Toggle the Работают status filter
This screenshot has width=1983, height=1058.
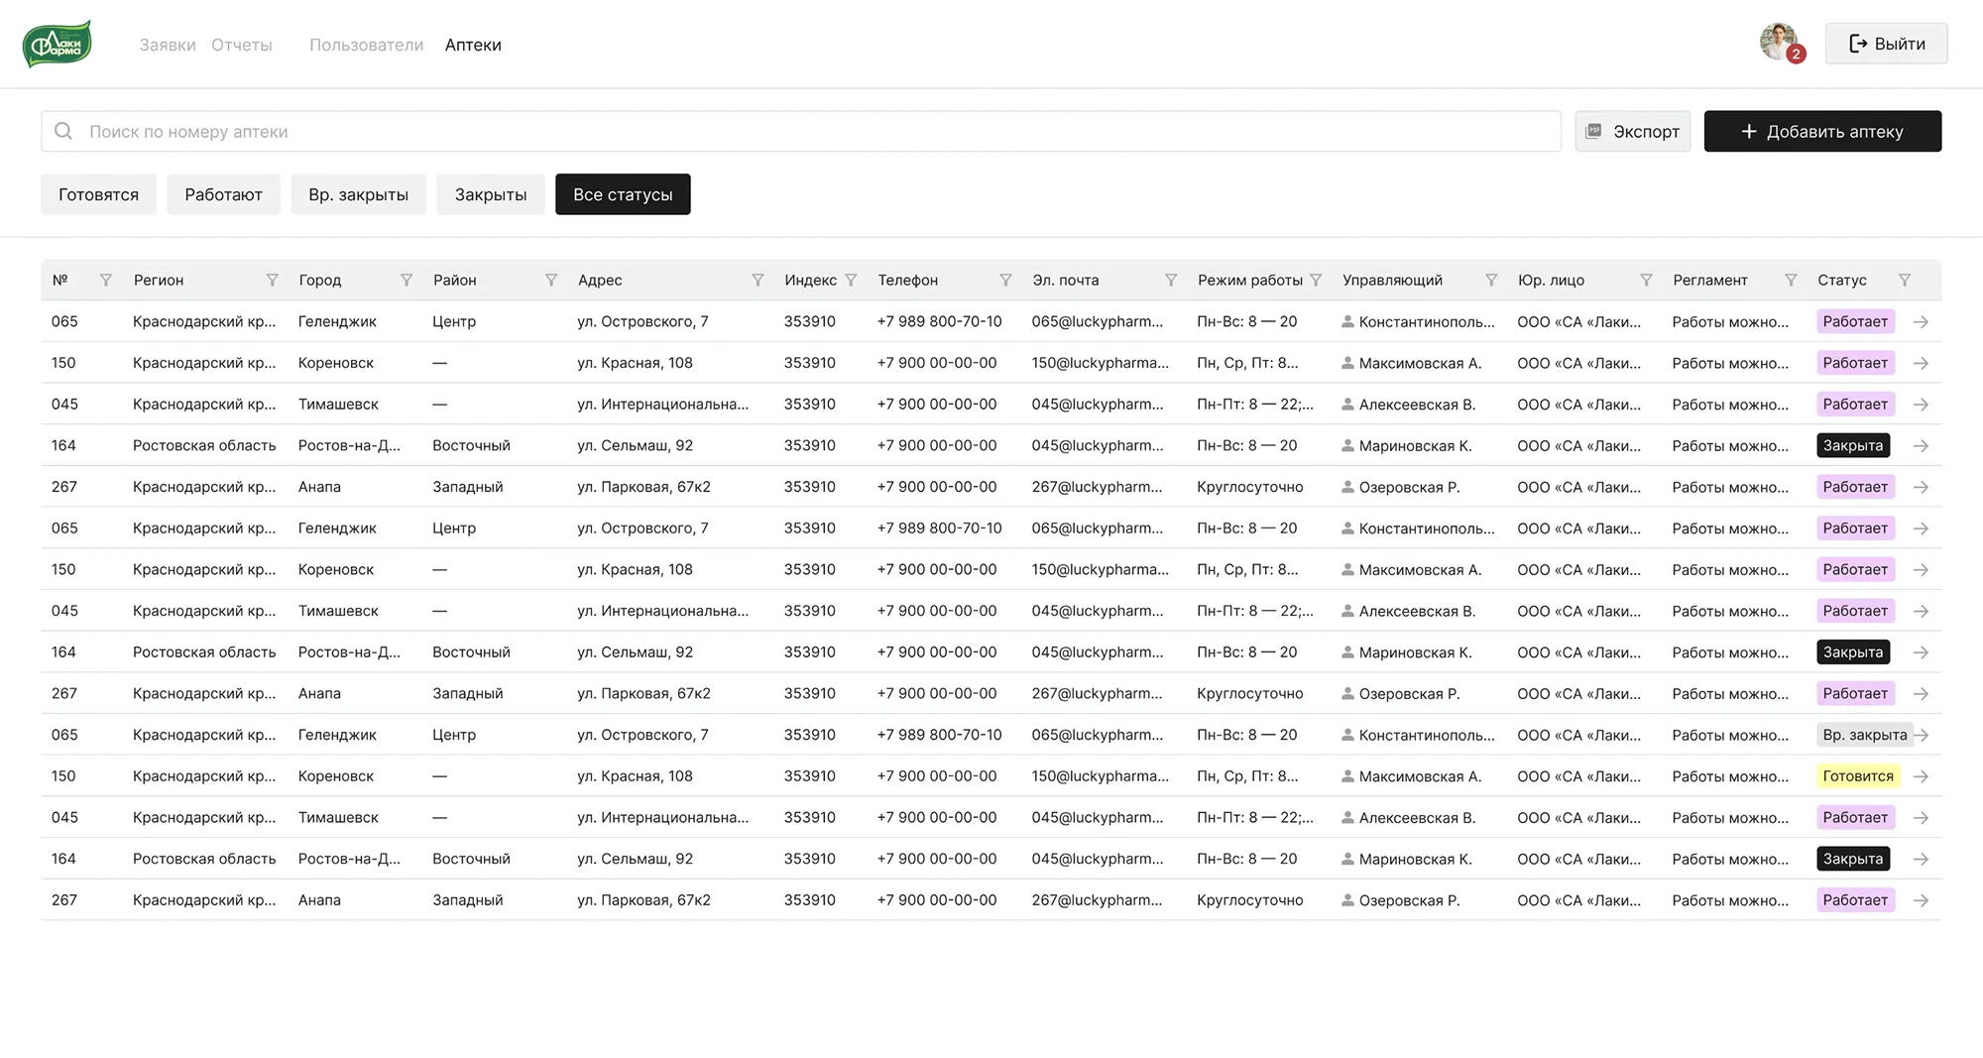coord(223,194)
